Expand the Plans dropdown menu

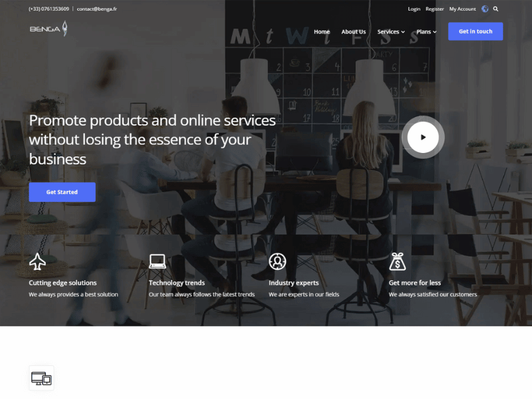click(426, 31)
